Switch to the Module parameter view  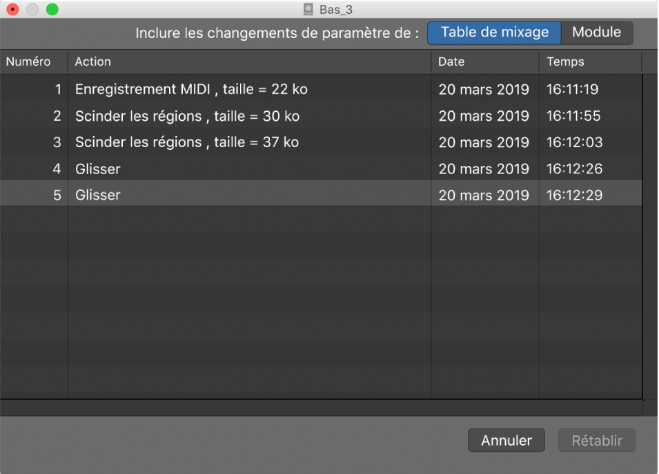point(596,32)
